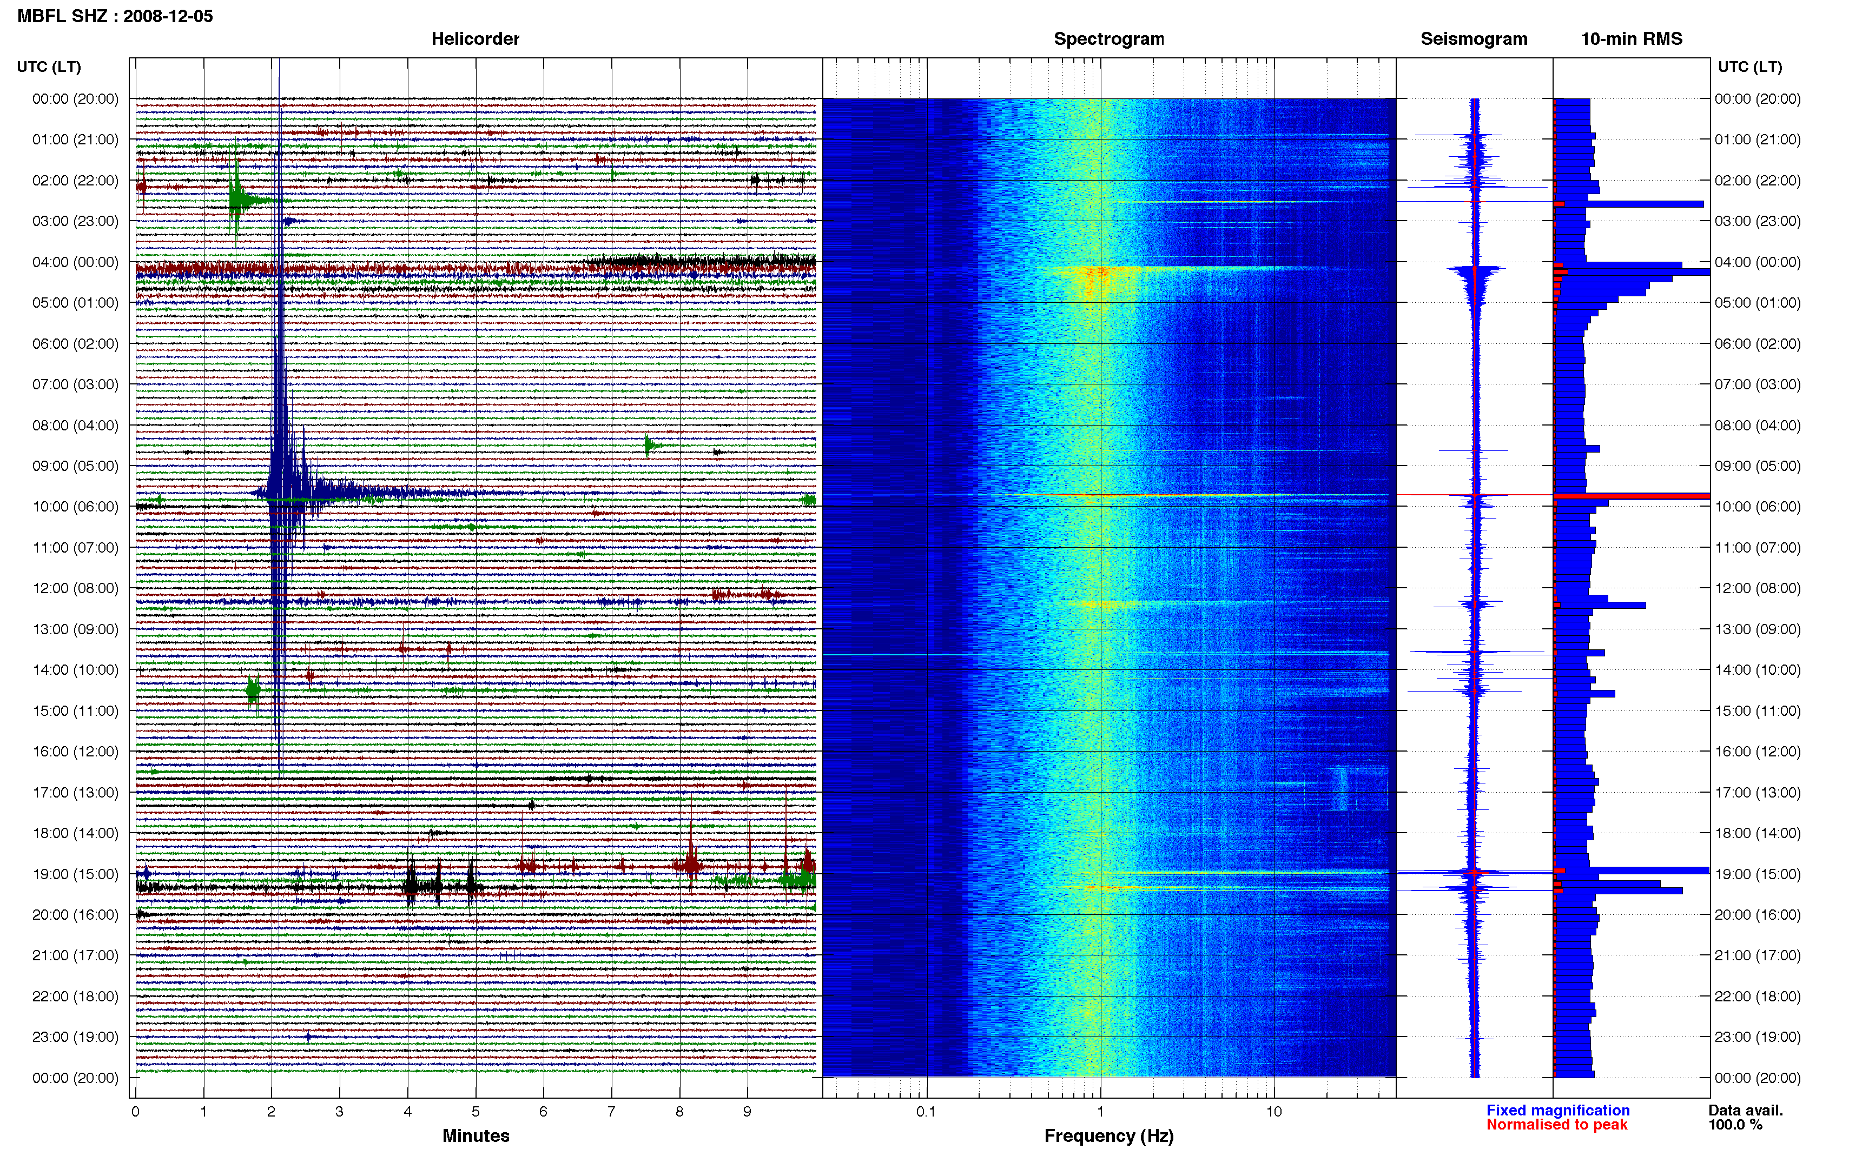Click the 'Fixed magnification' legend text
This screenshot has width=1849, height=1156.
pyautogui.click(x=1557, y=1110)
